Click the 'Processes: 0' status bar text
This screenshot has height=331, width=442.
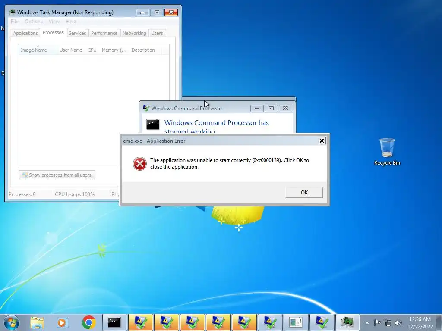[22, 194]
